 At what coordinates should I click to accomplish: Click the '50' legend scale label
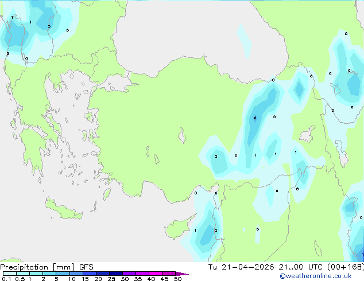177,279
